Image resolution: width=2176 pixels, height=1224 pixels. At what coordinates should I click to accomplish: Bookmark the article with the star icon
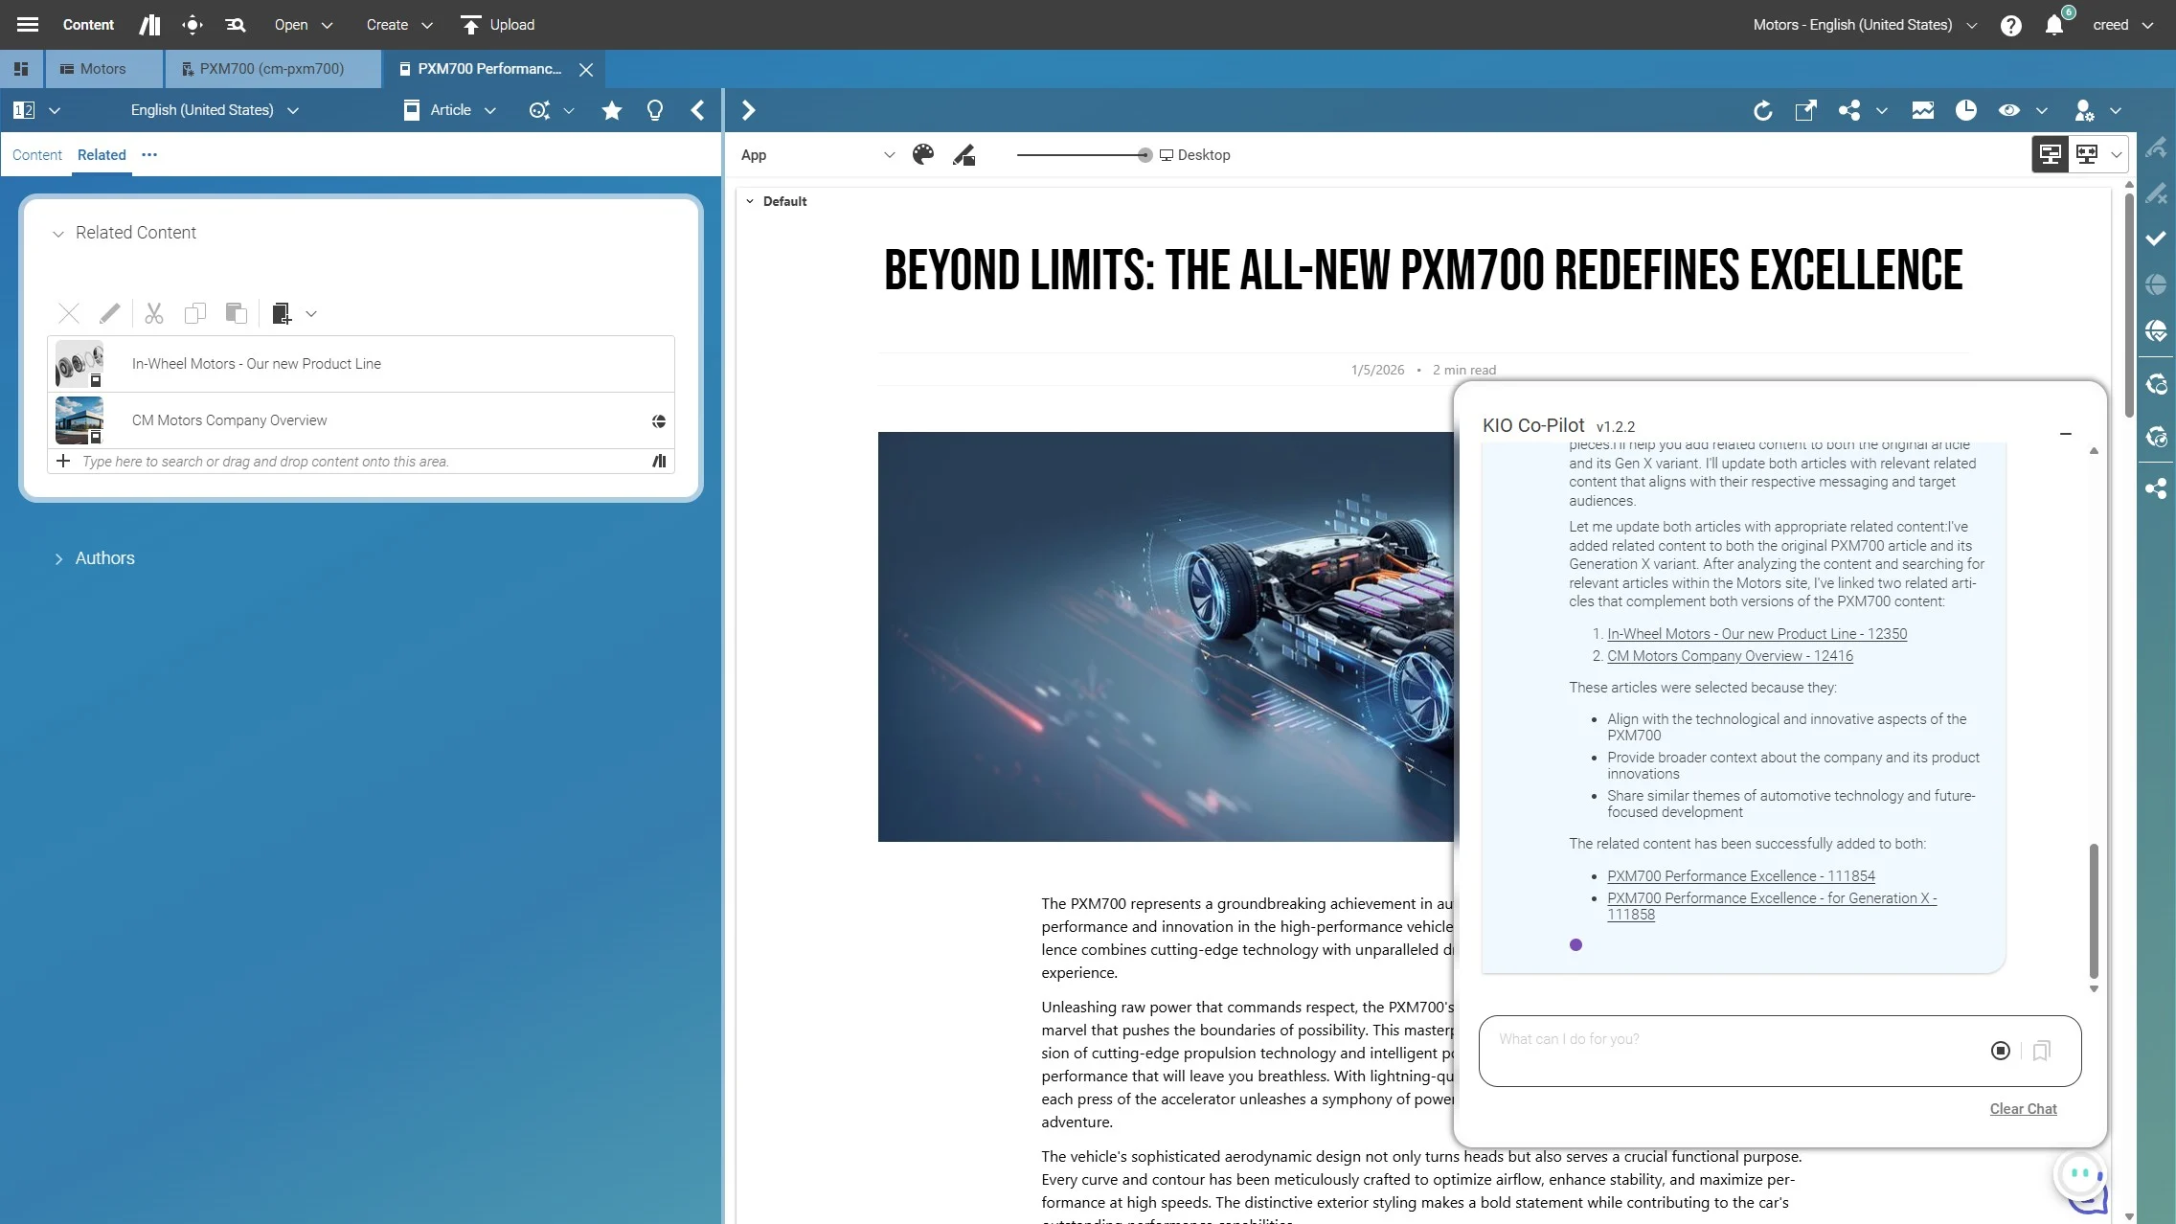click(611, 111)
